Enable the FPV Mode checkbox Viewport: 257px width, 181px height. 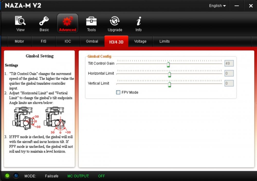[x=118, y=92]
